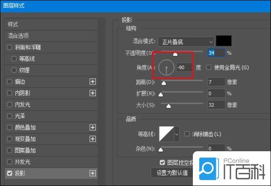
Task: Add another 渐变叠加 effect with plus icon
Action: pos(93,139)
